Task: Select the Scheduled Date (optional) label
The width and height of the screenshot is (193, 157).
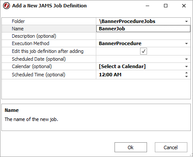Action: tap(39, 59)
